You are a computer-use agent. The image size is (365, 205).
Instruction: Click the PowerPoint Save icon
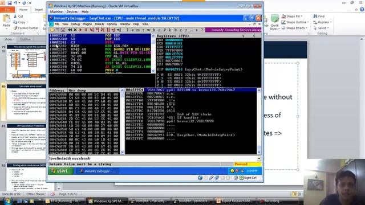9,3
